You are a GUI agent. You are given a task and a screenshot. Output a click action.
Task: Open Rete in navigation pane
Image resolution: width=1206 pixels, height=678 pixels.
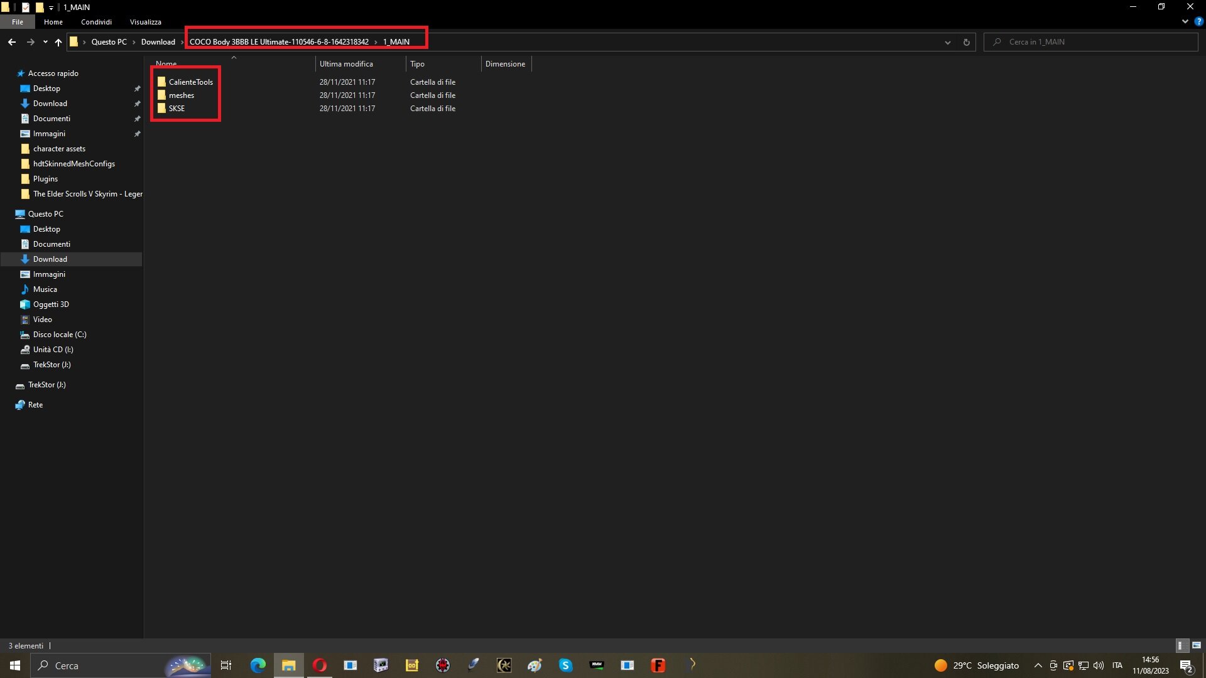(35, 405)
